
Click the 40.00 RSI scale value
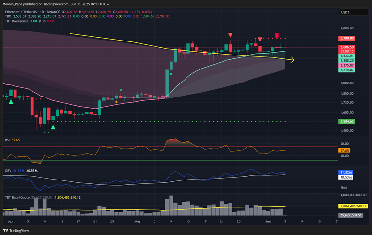344,156
